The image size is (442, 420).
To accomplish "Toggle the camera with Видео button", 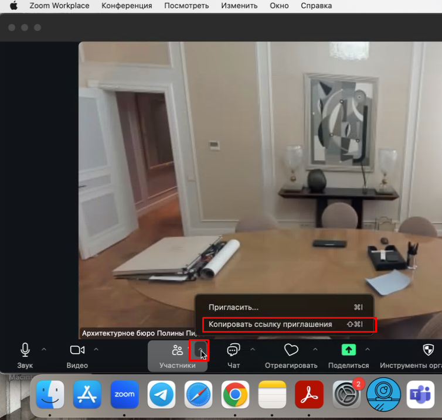I will (77, 350).
